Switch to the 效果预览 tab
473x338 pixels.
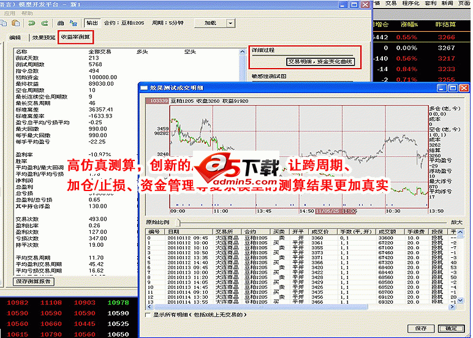point(44,38)
